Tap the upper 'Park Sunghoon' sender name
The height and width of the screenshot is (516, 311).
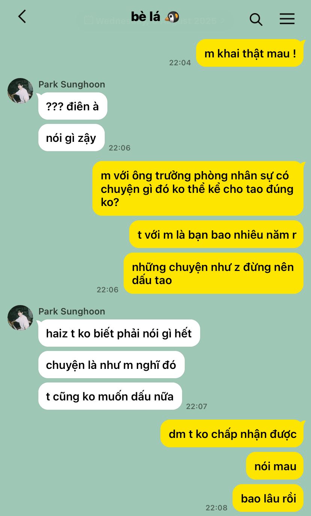[x=72, y=84]
